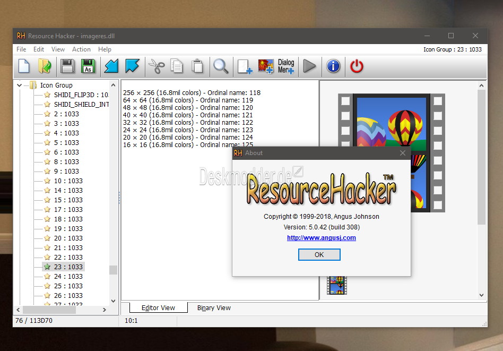Open the Dialog Menu editor icon
This screenshot has width=503, height=351.
pyautogui.click(x=286, y=66)
